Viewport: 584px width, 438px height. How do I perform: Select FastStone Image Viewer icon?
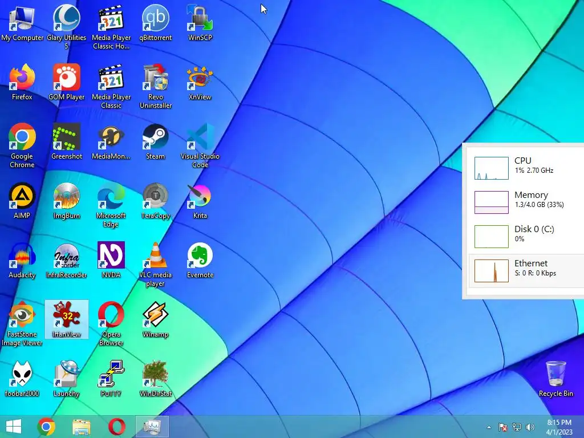pos(22,323)
